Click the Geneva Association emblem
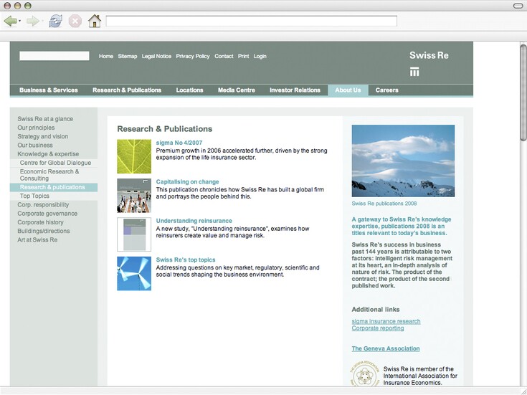This screenshot has width=527, height=395. [x=364, y=373]
